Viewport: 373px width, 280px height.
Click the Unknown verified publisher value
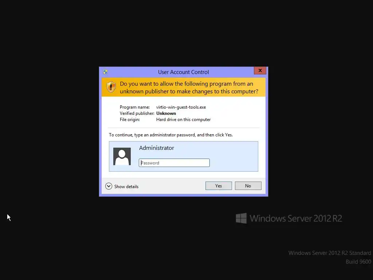click(166, 113)
